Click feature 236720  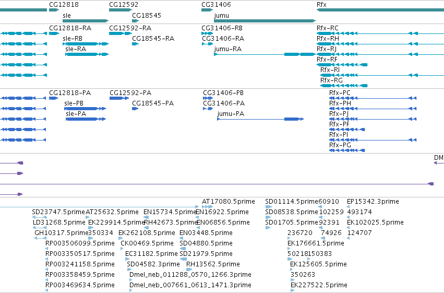(x=300, y=233)
